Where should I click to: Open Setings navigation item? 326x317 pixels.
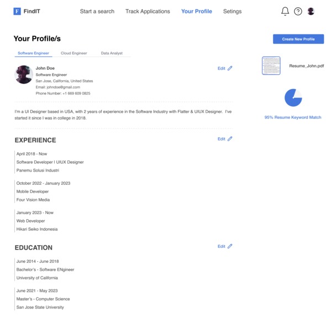coord(232,11)
